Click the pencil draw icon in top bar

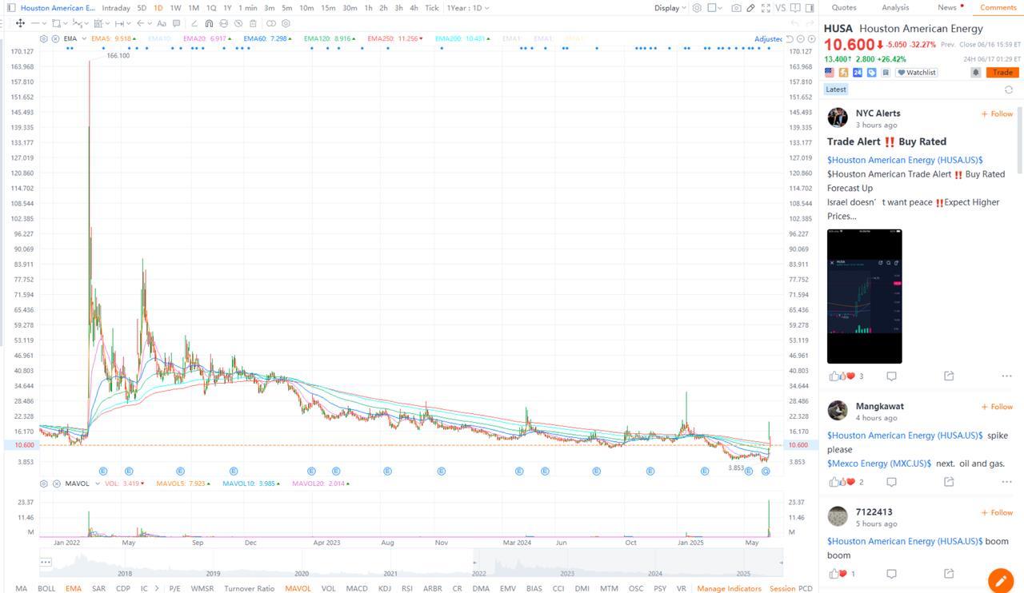[x=750, y=8]
